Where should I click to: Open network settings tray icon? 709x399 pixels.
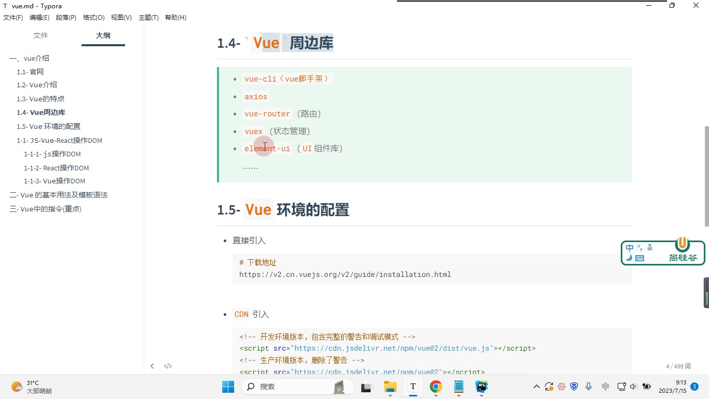click(x=621, y=387)
